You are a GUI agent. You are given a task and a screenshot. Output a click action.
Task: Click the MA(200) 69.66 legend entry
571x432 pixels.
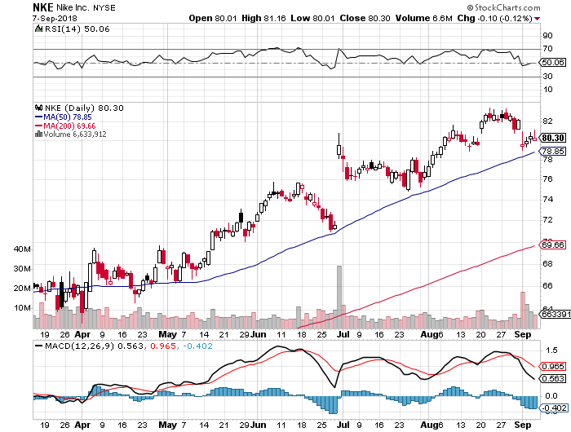65,126
